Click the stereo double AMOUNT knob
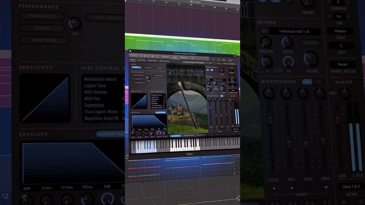Screen dimensions: 365x205 tap(222, 70)
